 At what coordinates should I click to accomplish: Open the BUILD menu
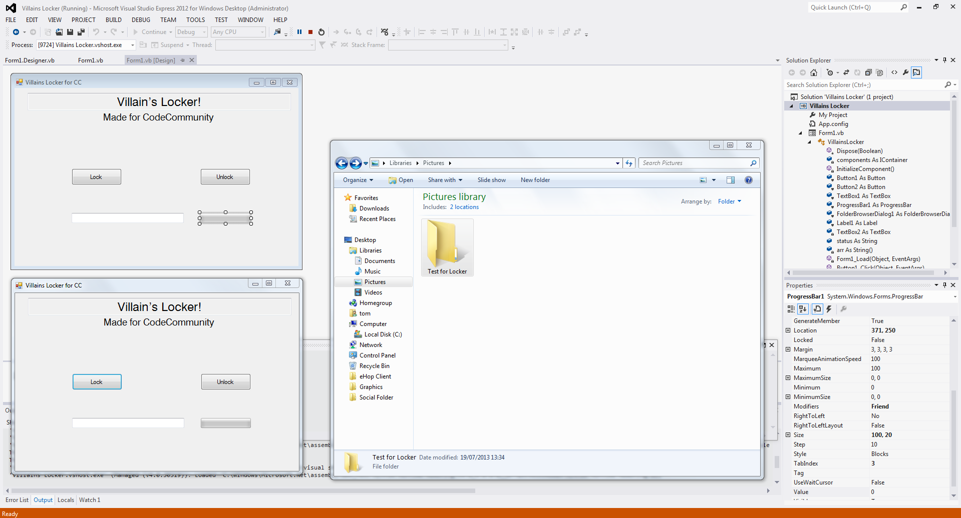tap(114, 20)
